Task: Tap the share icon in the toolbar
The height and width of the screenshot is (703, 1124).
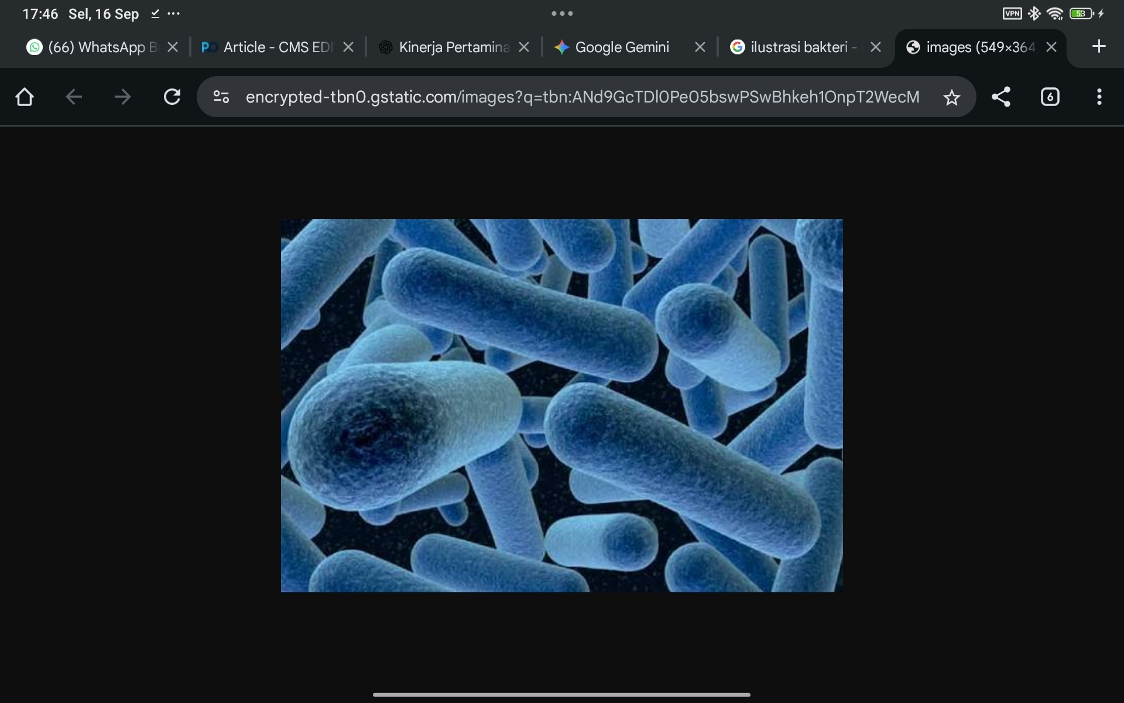Action: coord(1001,97)
